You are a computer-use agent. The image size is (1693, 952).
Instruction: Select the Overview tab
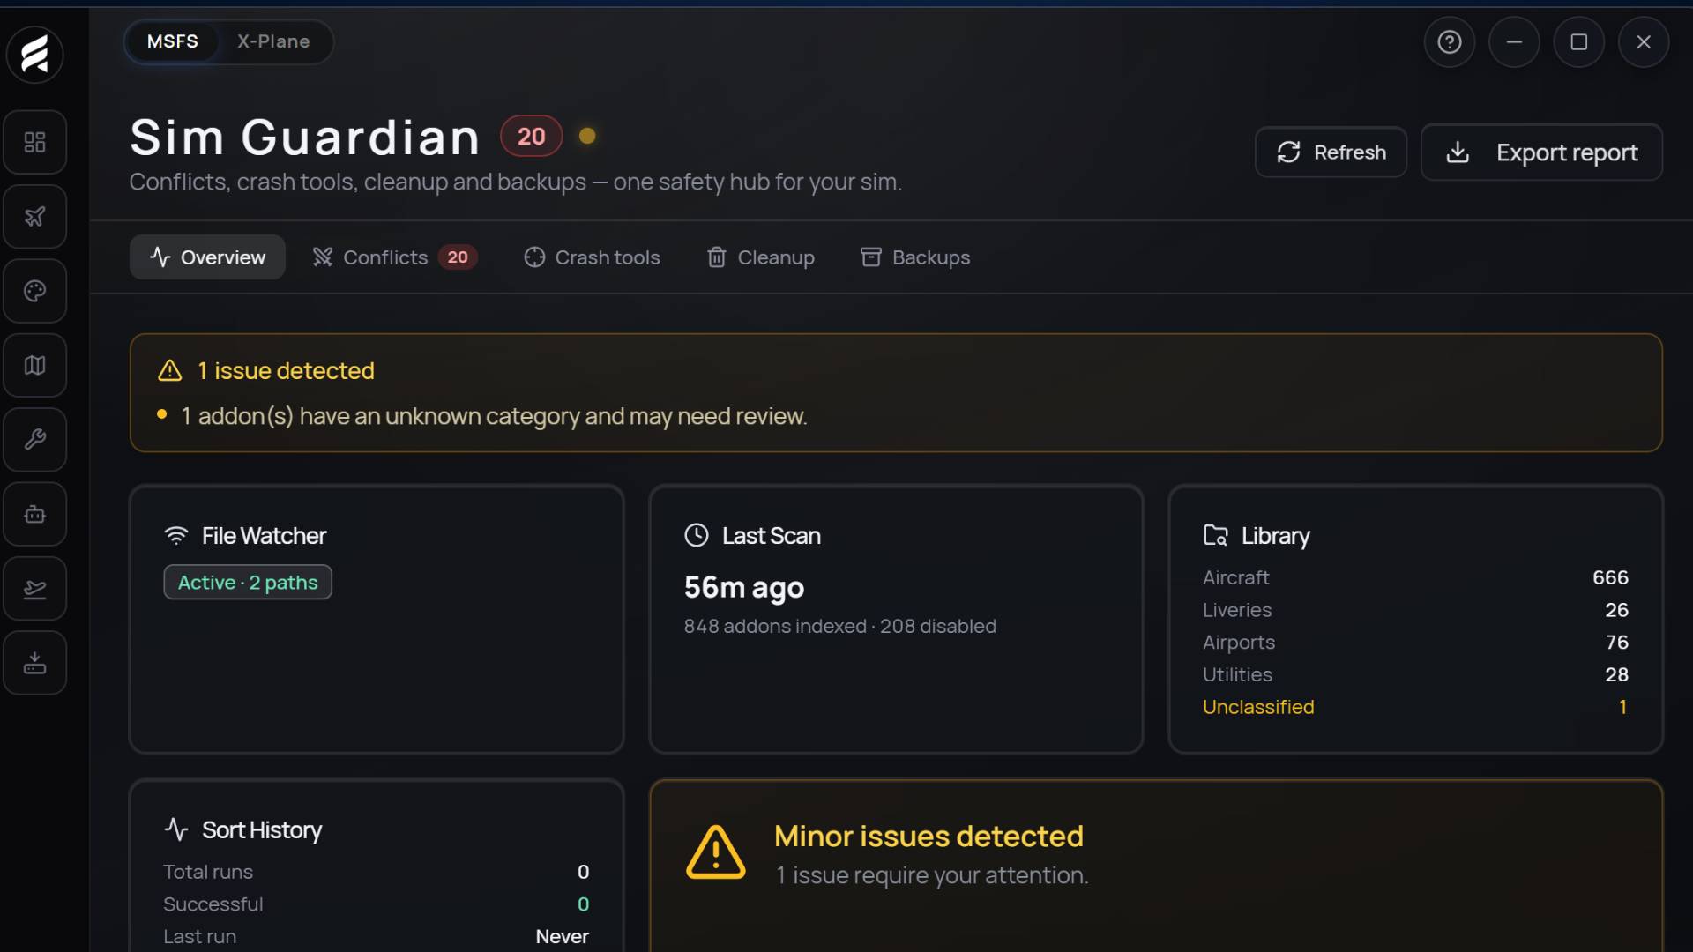pyautogui.click(x=207, y=257)
